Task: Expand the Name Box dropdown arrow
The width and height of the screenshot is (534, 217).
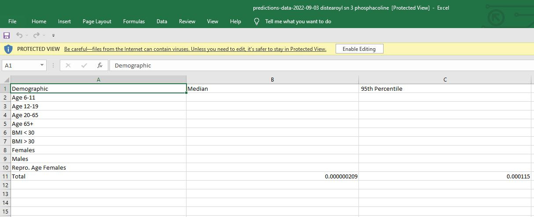Action: pos(42,65)
